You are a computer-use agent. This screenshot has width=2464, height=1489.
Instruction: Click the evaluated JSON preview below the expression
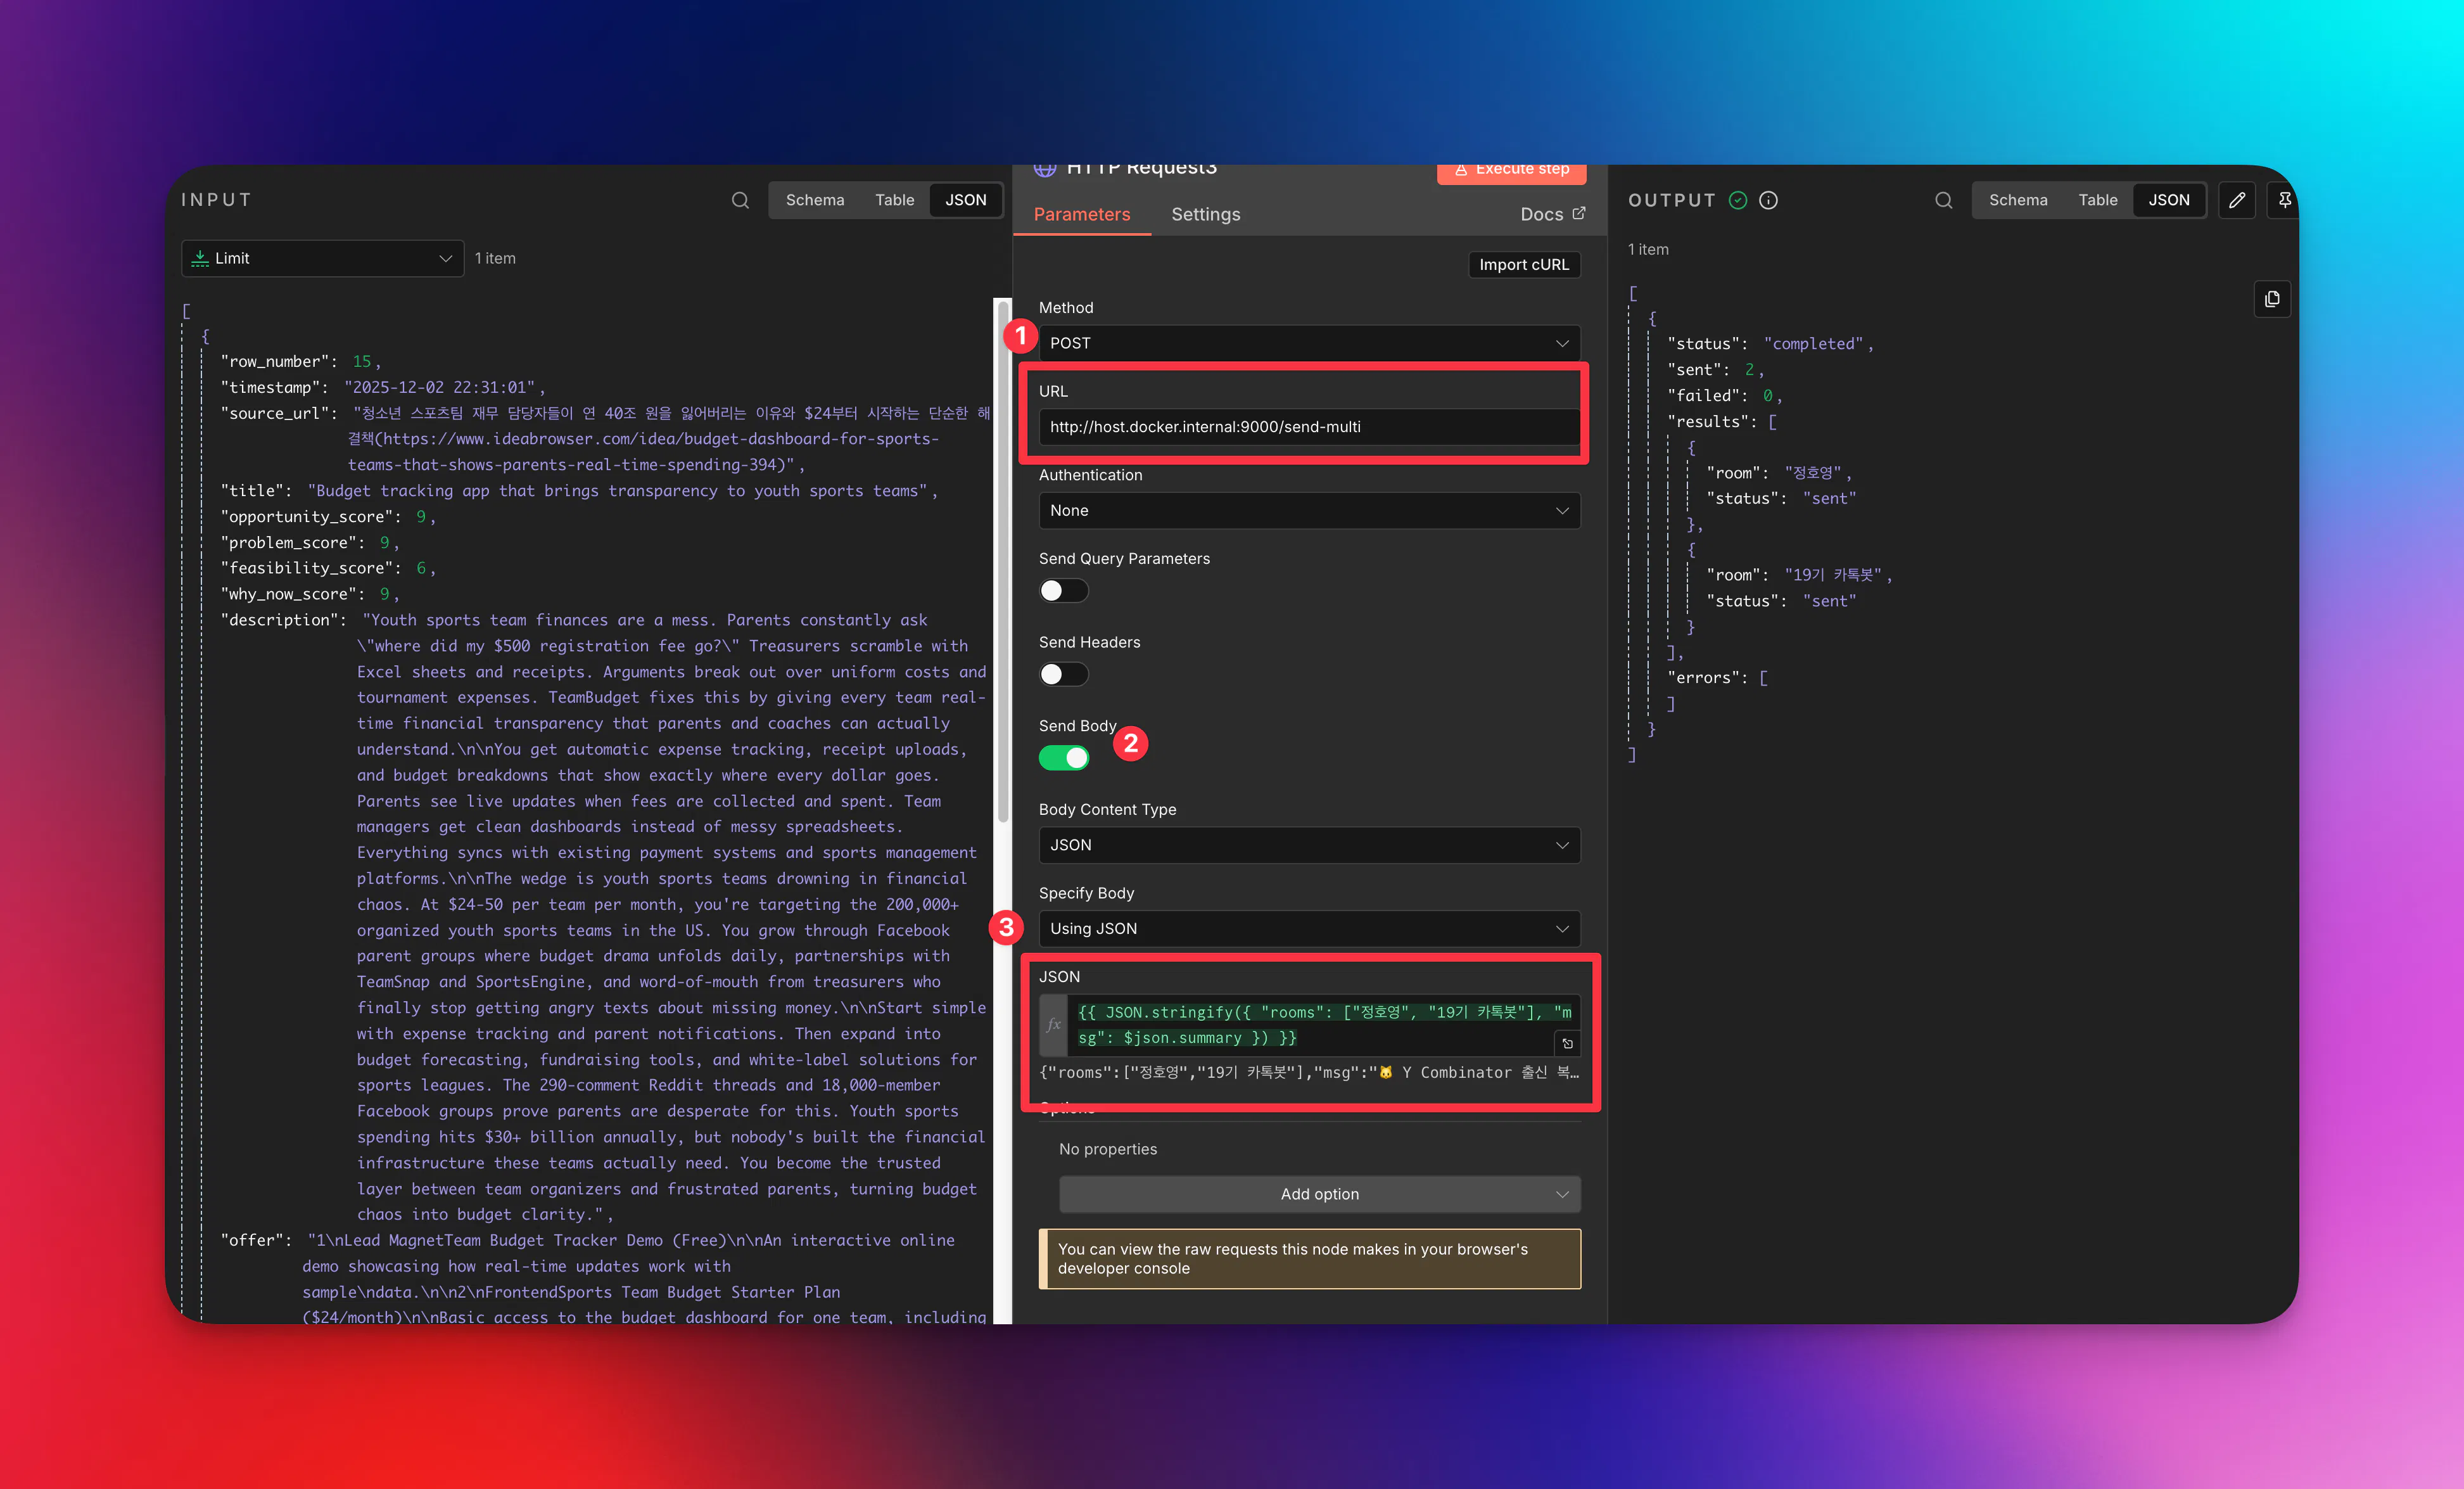(x=1309, y=1072)
